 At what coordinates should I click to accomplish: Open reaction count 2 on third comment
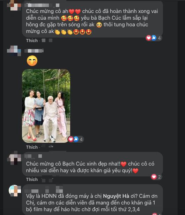click(159, 177)
